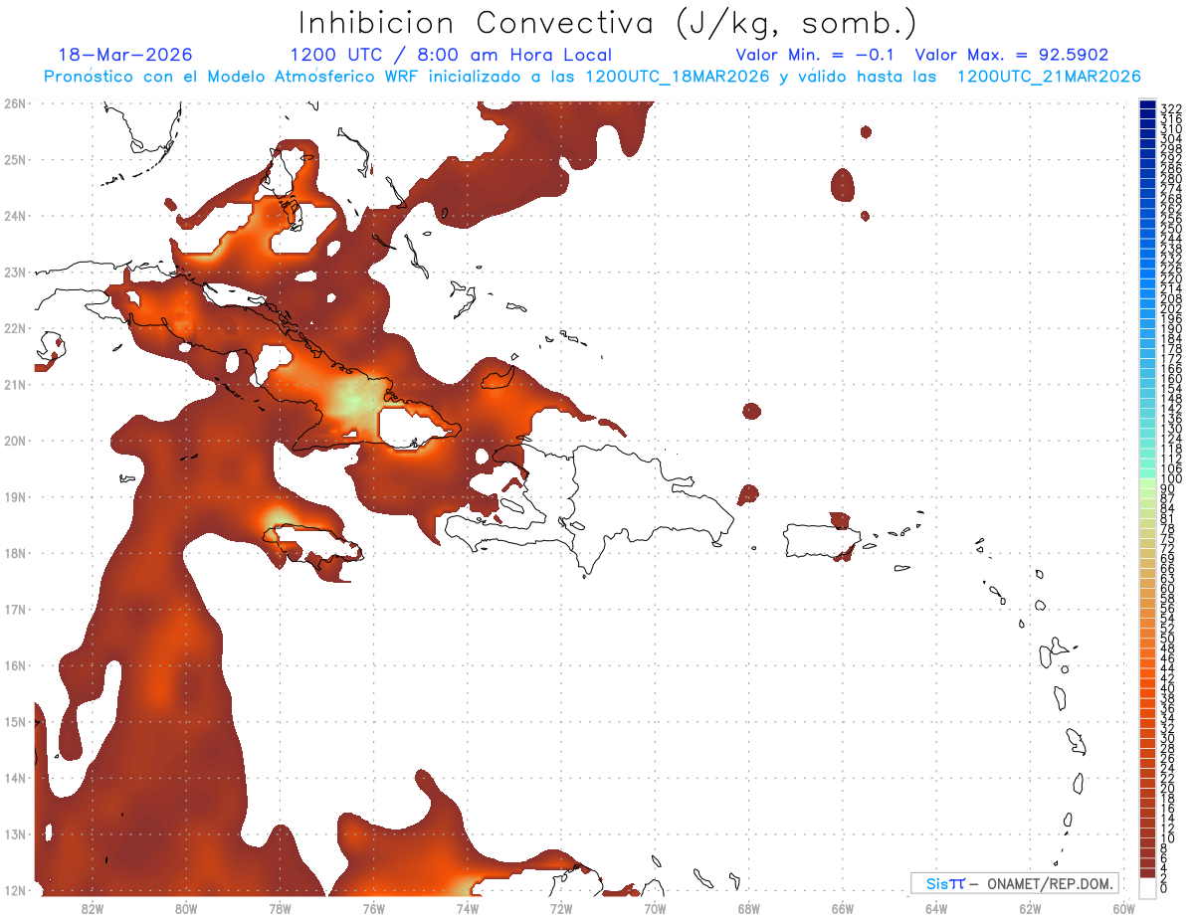This screenshot has width=1194, height=922.
Task: Click the Valor Max. = 92.5902 text
Action: pyautogui.click(x=1011, y=55)
